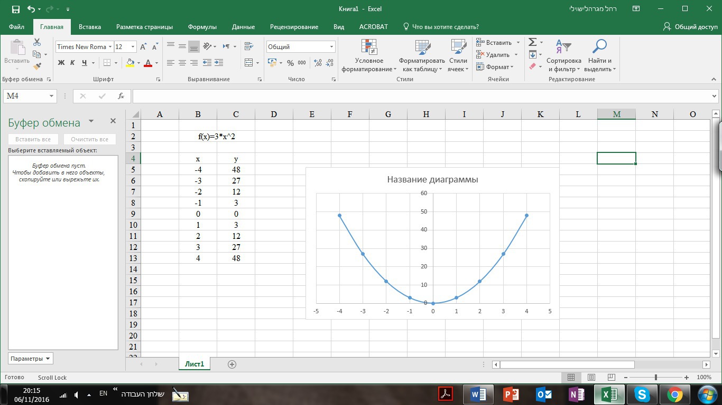Click the Decrease Decimal icon
This screenshot has height=405, width=722.
pyautogui.click(x=330, y=63)
